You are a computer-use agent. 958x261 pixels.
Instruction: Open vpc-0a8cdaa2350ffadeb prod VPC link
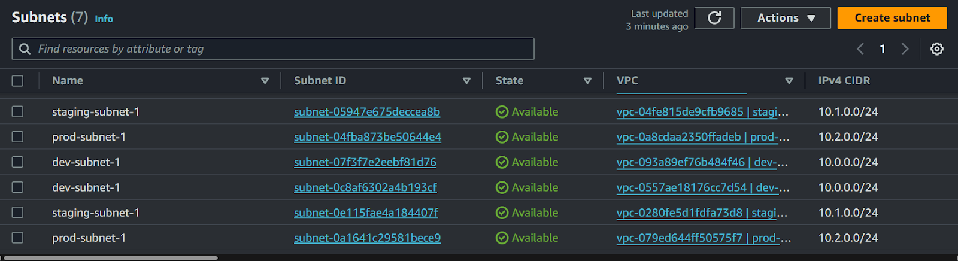click(703, 137)
